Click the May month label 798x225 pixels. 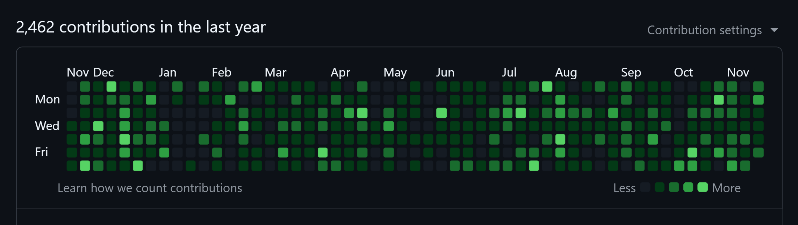point(395,73)
